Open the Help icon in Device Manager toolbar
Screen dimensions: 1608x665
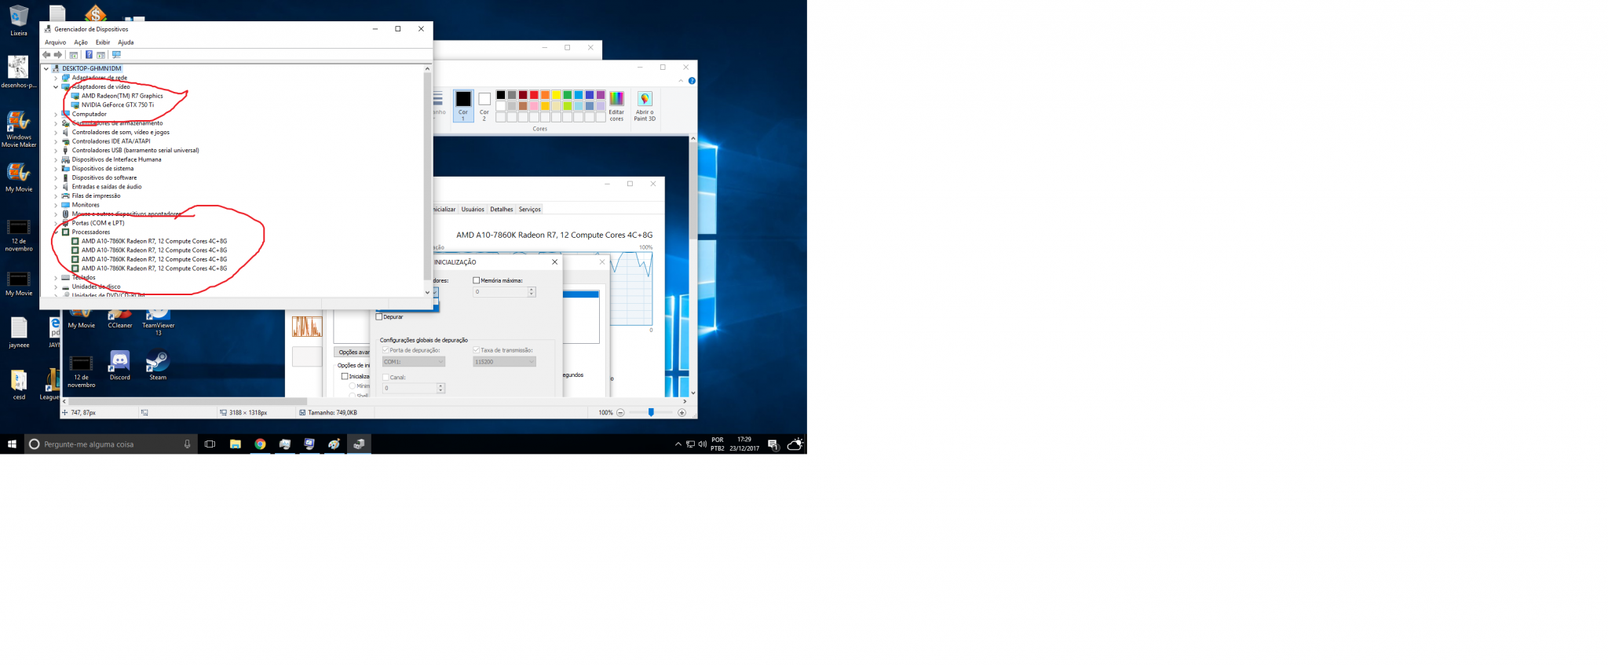(89, 55)
